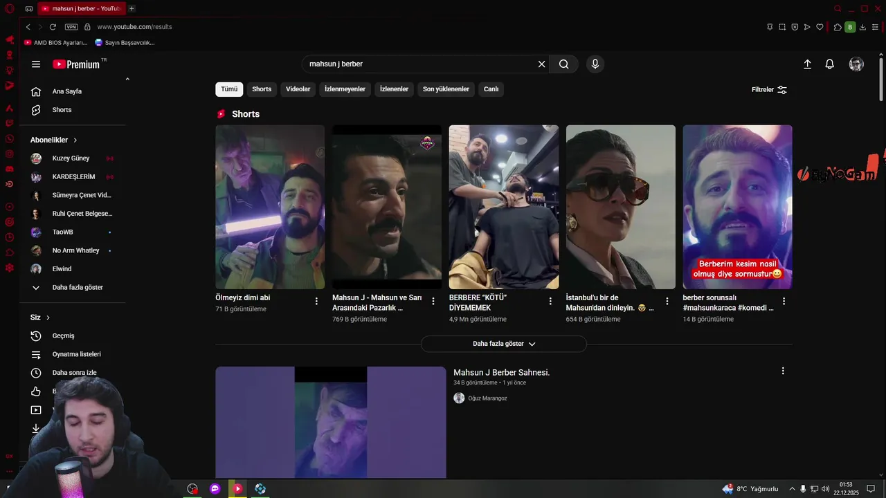Open the browser downloads icon
886x498 pixels.
coord(863,27)
